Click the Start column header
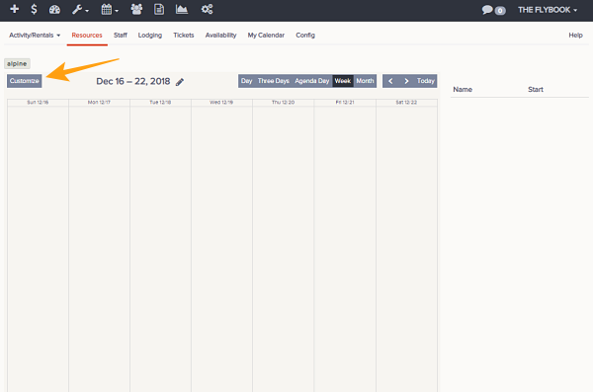This screenshot has width=593, height=392. click(x=536, y=90)
